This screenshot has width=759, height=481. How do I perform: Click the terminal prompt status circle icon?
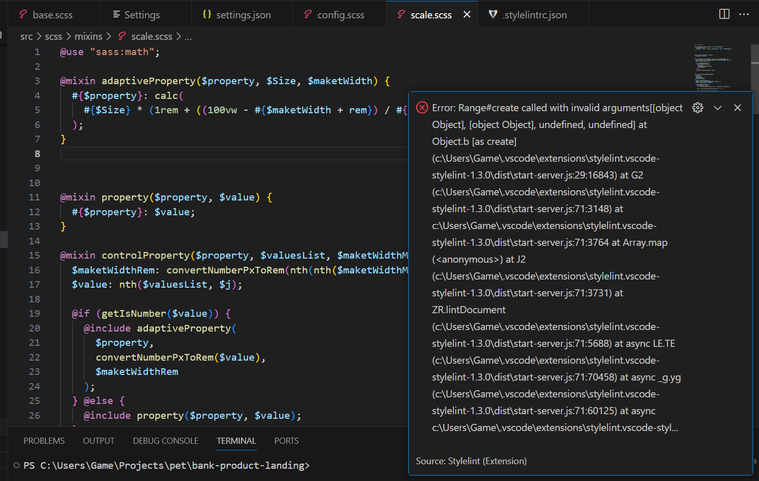pos(17,465)
